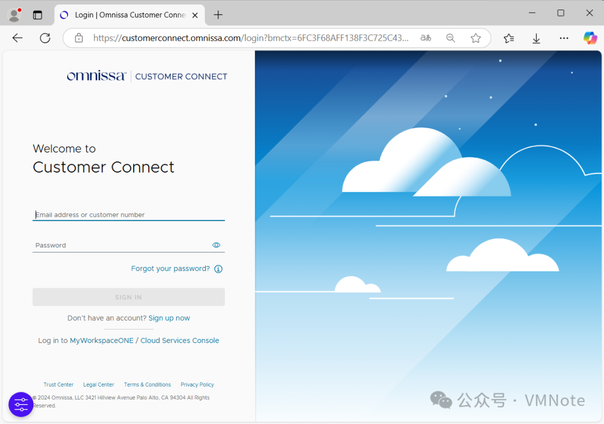Click the SIGN IN button

click(x=129, y=297)
